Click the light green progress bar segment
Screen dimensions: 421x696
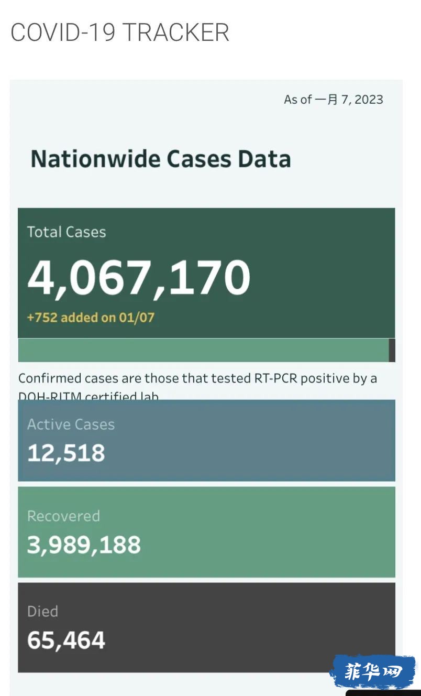click(x=203, y=350)
